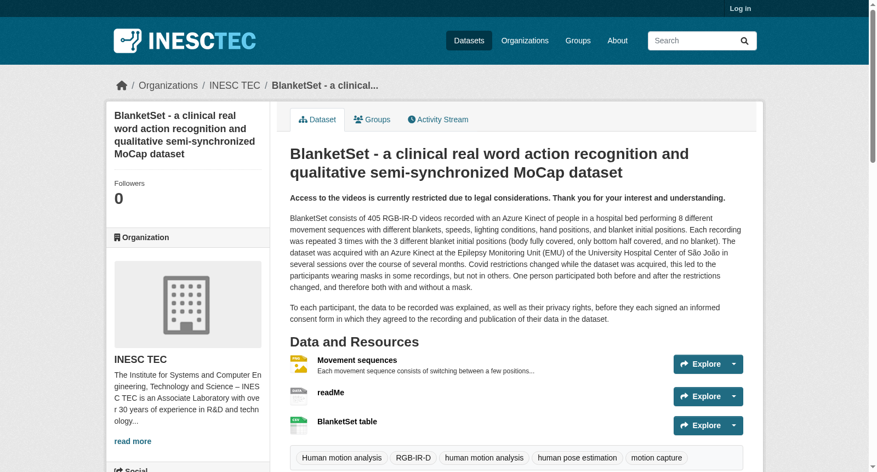Viewport: 877px width, 472px height.
Task: Open the About menu item
Action: point(618,41)
